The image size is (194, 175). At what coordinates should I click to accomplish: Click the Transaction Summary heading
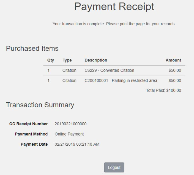tap(40, 105)
